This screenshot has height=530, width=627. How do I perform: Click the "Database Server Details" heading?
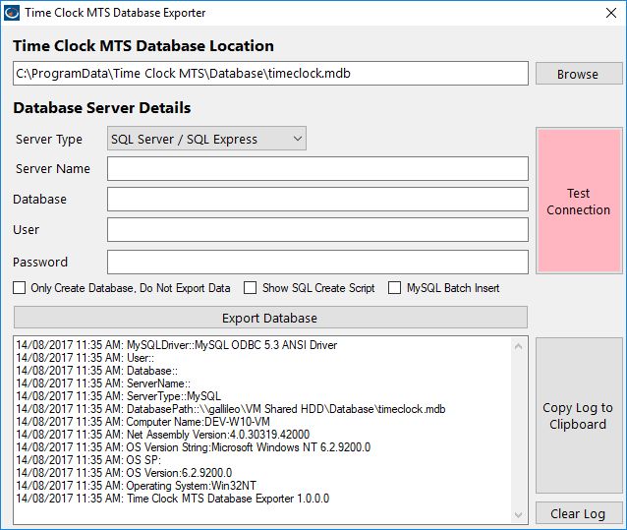click(x=102, y=108)
